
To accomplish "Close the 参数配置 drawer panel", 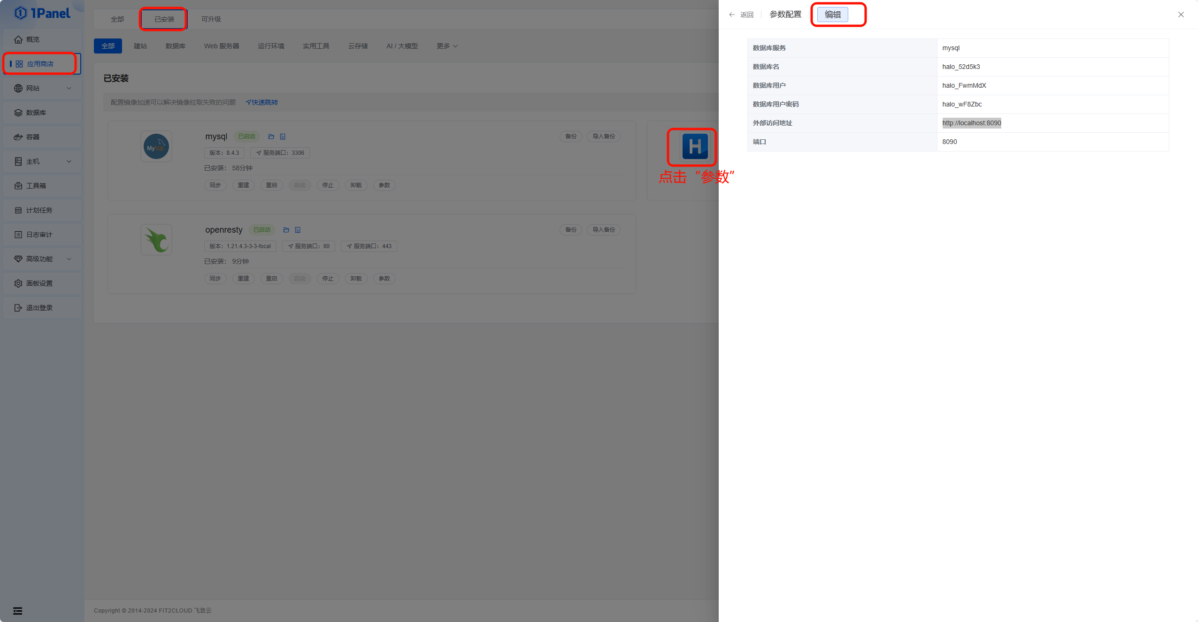I will coord(1181,15).
